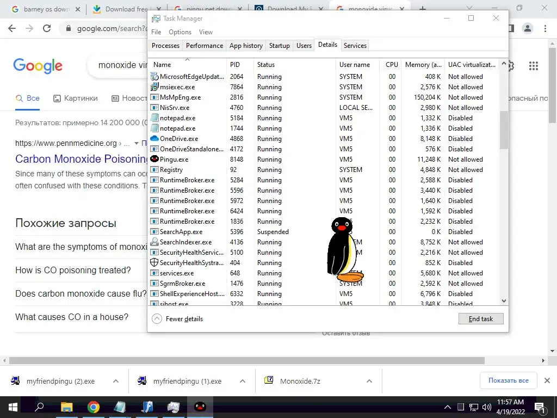Viewport: 557px width, 418px height.
Task: Click the network tray icon
Action: 474,407
